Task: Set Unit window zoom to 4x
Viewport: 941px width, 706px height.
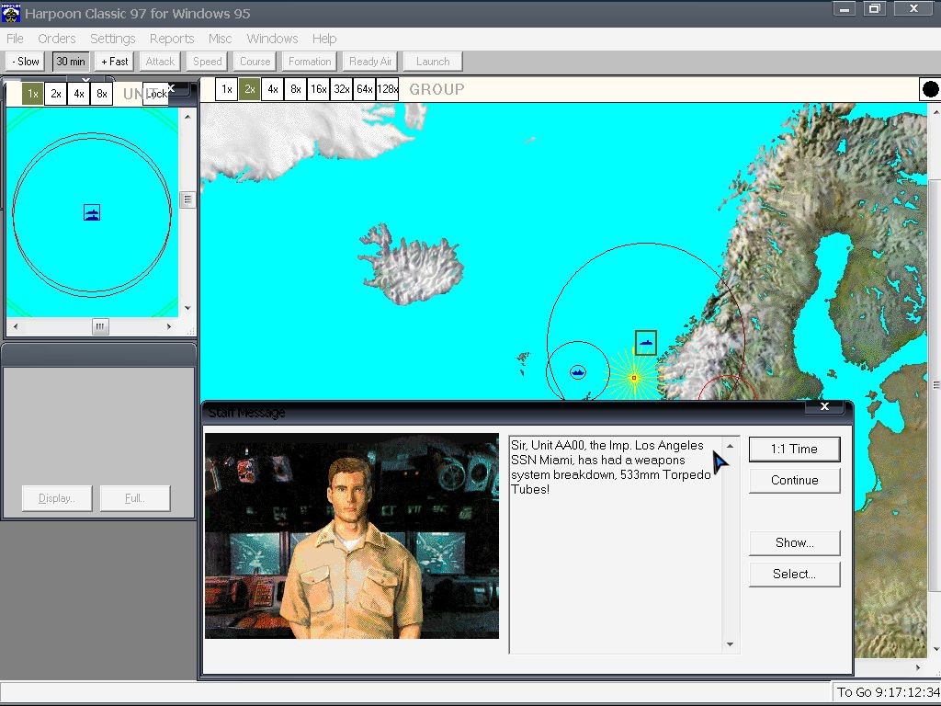Action: pos(79,94)
